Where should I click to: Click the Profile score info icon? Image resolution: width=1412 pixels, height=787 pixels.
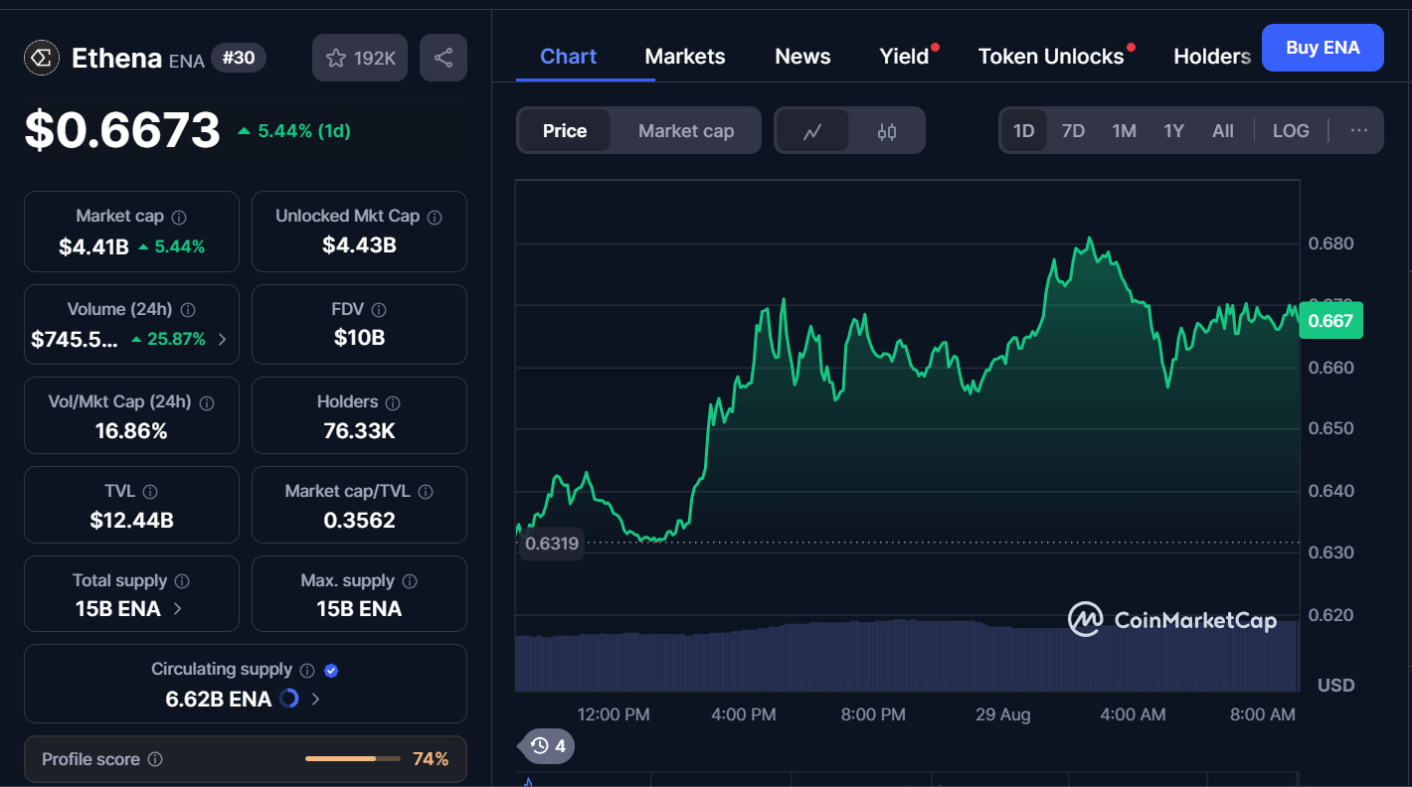pyautogui.click(x=155, y=759)
